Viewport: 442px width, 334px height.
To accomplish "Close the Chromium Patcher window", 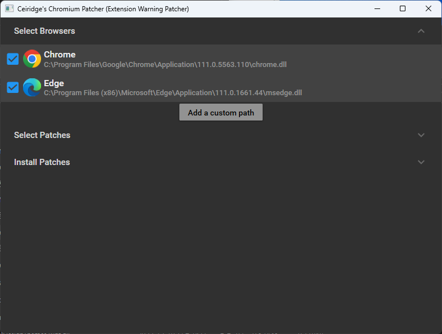I will coord(428,8).
